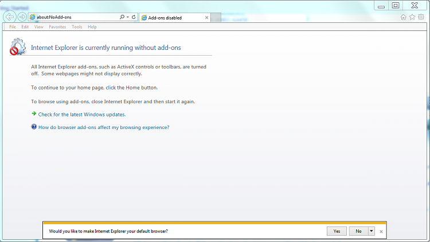Click the blue help question mark icon

(34, 127)
